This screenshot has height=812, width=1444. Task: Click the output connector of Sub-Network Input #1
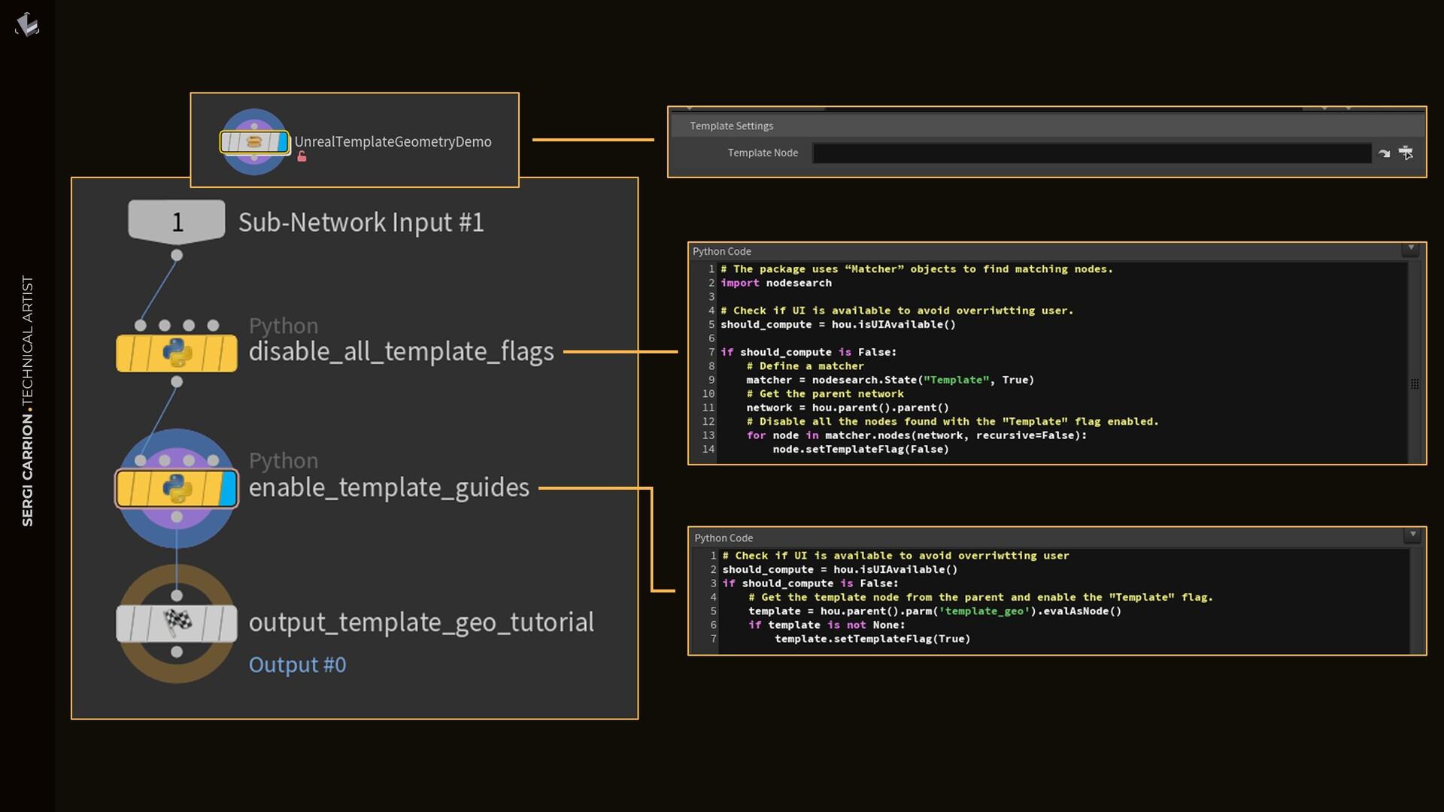(177, 256)
